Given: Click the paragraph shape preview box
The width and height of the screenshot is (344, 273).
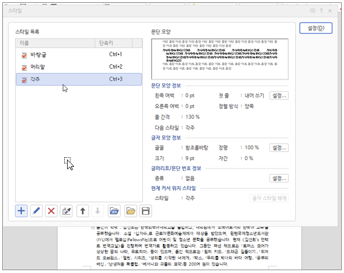Looking at the screenshot, I should coord(220,59).
